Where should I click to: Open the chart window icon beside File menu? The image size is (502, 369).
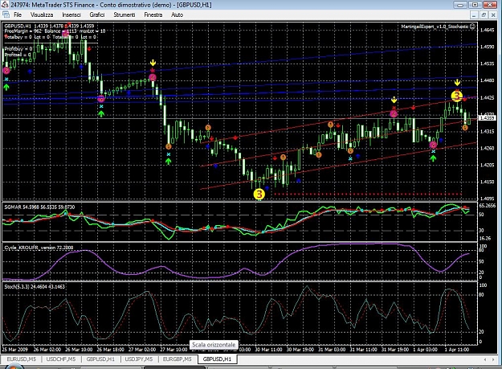tap(6, 14)
